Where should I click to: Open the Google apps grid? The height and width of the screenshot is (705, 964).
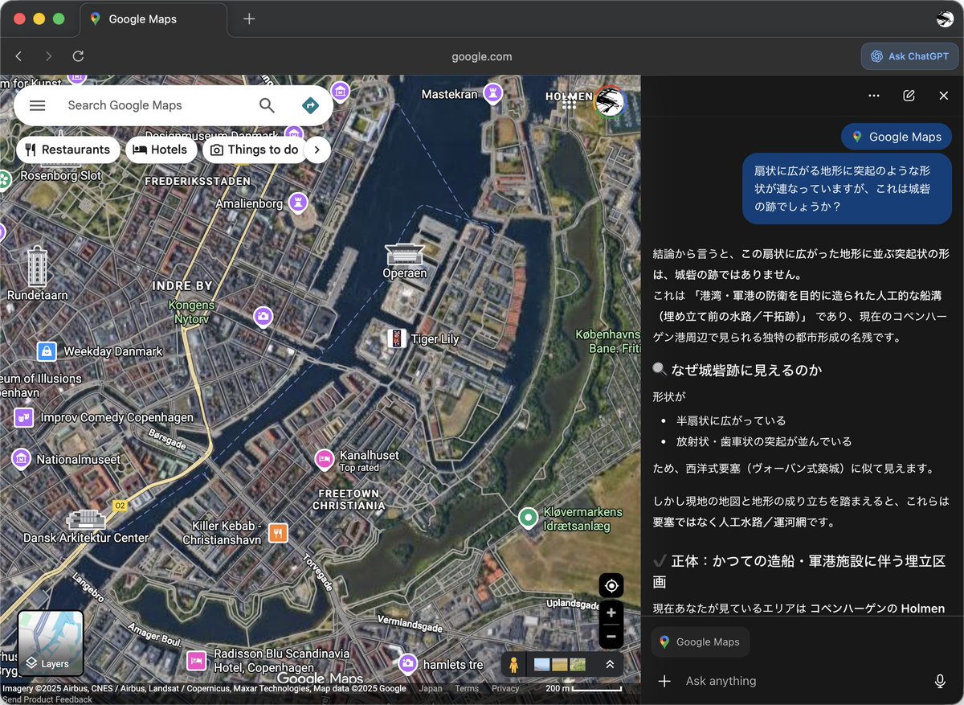[x=569, y=102]
